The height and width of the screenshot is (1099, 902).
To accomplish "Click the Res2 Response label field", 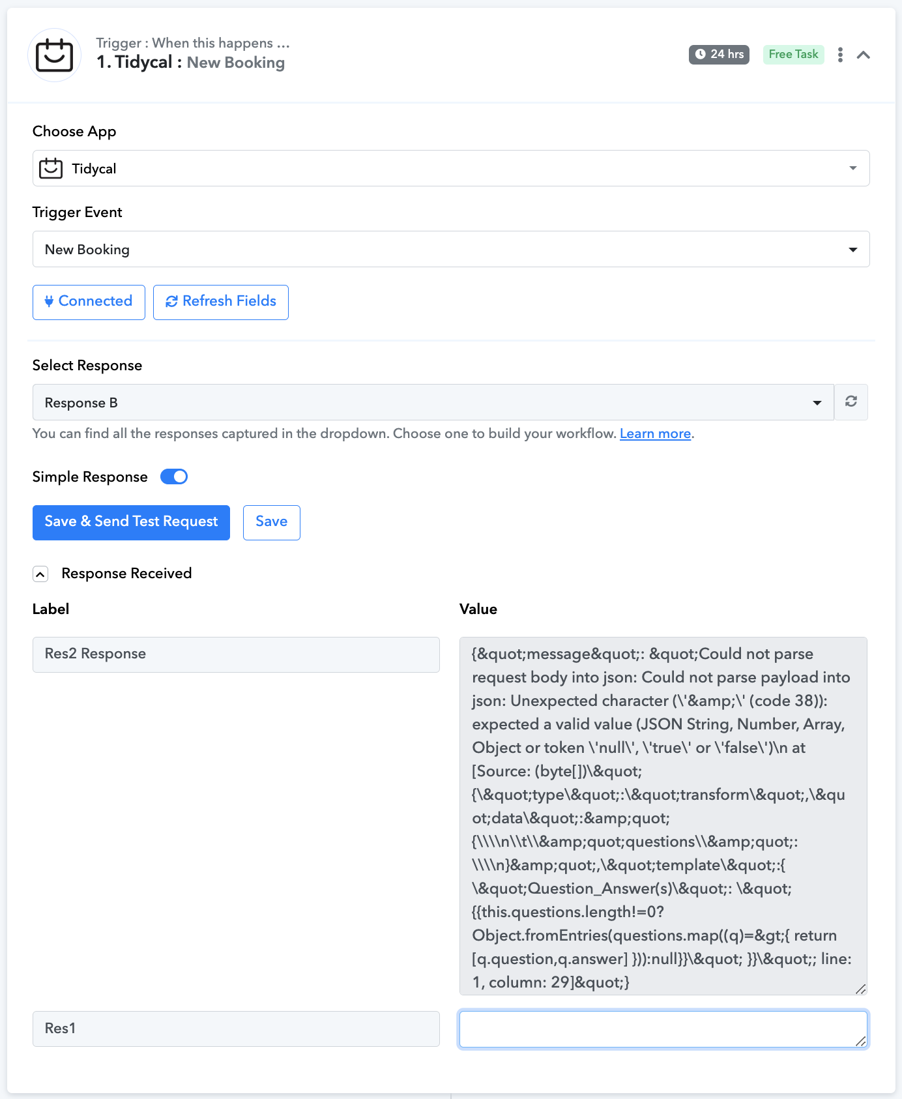I will point(236,654).
